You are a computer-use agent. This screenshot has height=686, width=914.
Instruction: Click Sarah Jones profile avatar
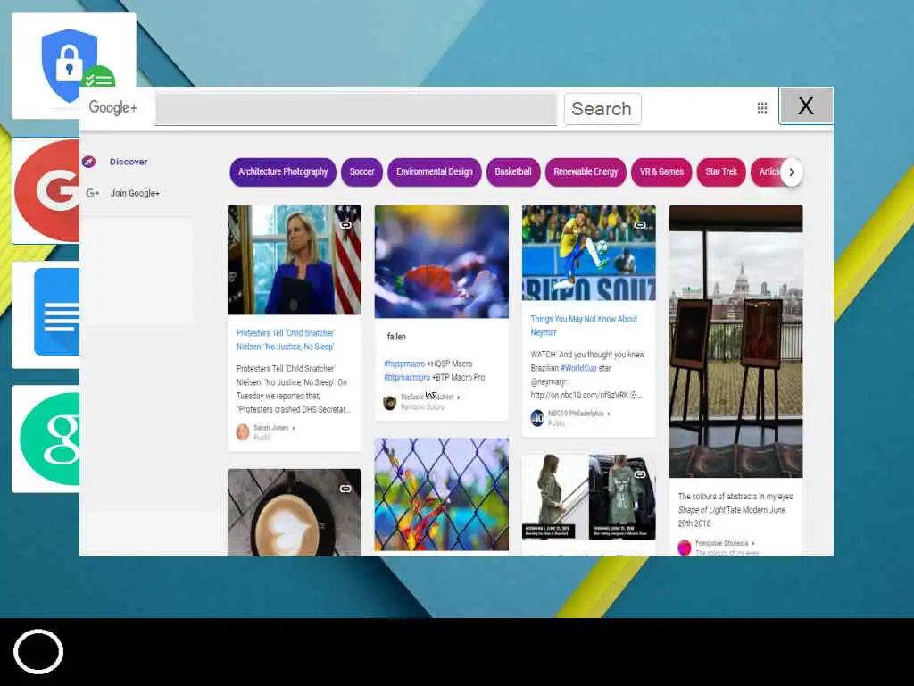point(243,432)
